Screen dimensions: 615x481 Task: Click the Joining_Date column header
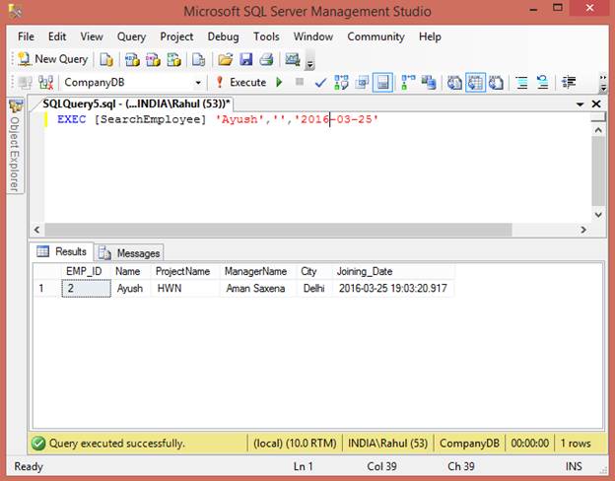(x=393, y=271)
